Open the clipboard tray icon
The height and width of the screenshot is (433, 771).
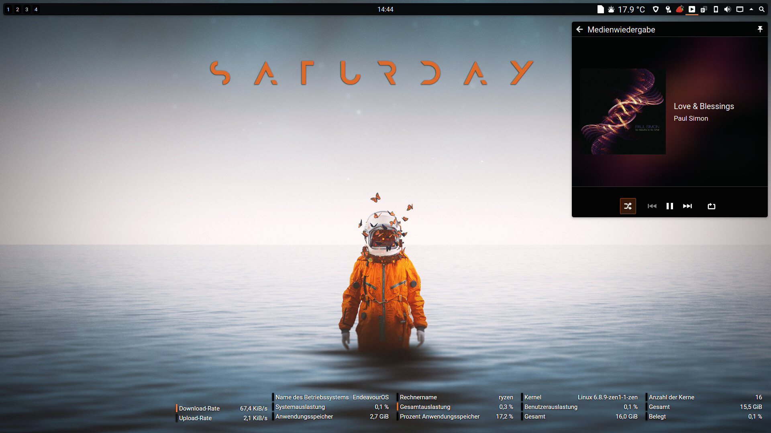click(x=704, y=9)
